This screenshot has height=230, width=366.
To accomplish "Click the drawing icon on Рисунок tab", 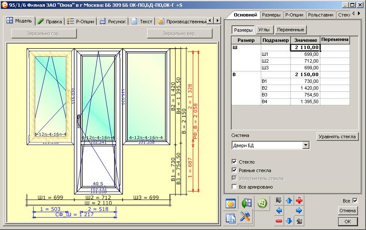I will (x=103, y=22).
